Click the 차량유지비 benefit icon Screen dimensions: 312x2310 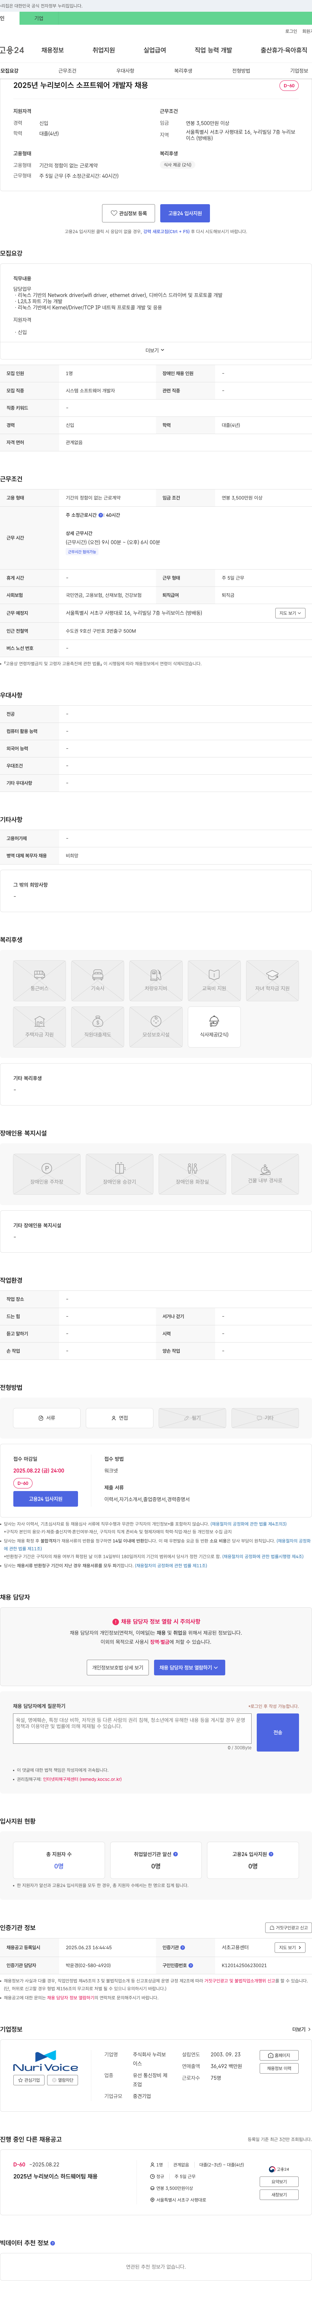(x=156, y=981)
